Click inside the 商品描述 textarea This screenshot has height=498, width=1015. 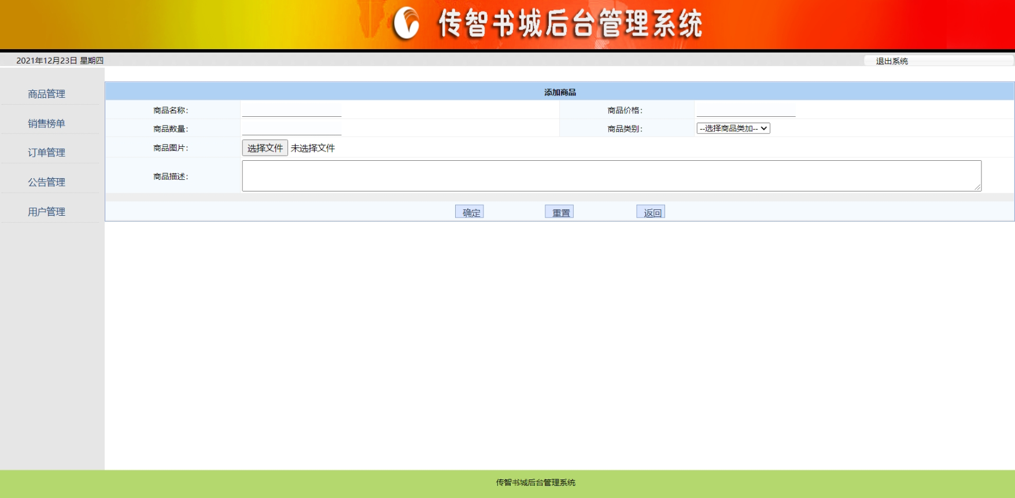611,176
